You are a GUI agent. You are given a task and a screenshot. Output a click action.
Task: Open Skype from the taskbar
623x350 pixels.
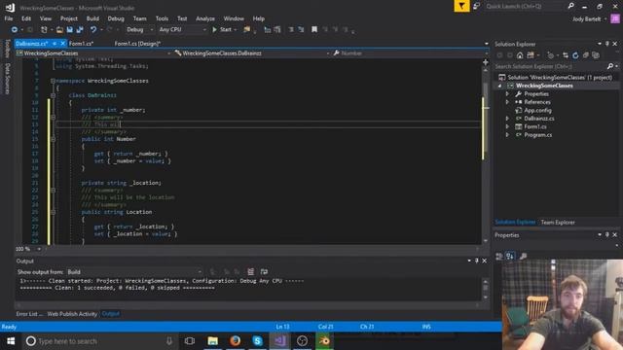(257, 341)
